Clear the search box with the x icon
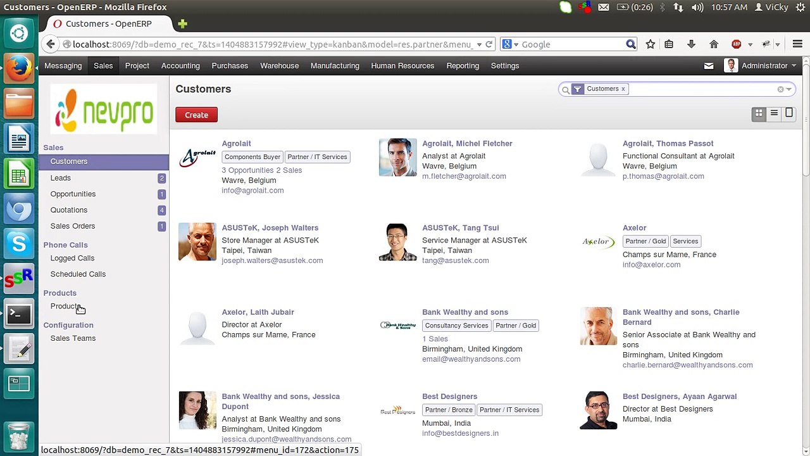Image resolution: width=810 pixels, height=456 pixels. pyautogui.click(x=780, y=89)
